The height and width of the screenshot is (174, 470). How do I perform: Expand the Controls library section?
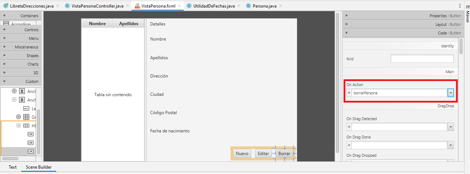click(x=21, y=30)
